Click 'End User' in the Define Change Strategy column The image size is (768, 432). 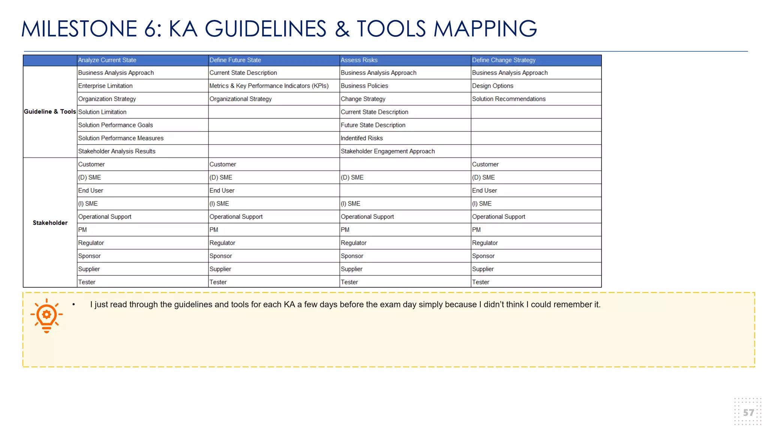[x=536, y=190]
